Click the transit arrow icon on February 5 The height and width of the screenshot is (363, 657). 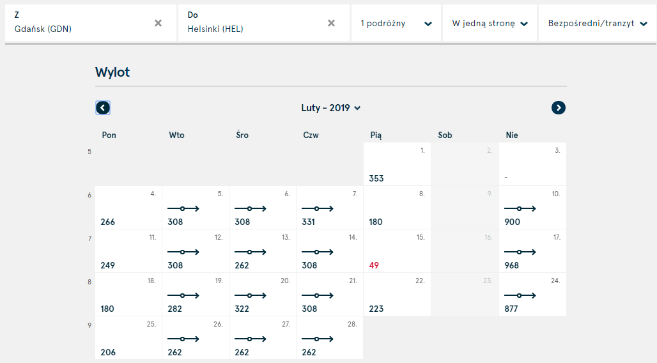183,208
